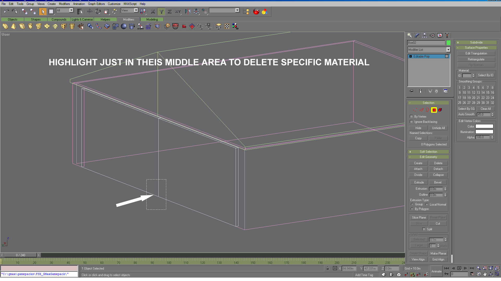
Task: Switch to Vertex sub-object selection mode
Action: point(415,110)
